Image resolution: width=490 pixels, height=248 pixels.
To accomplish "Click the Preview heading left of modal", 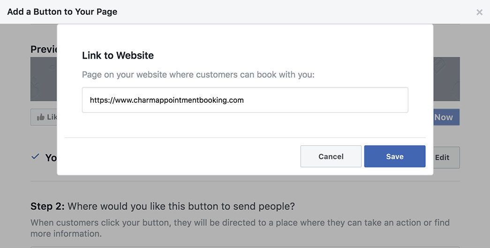I will [x=44, y=49].
